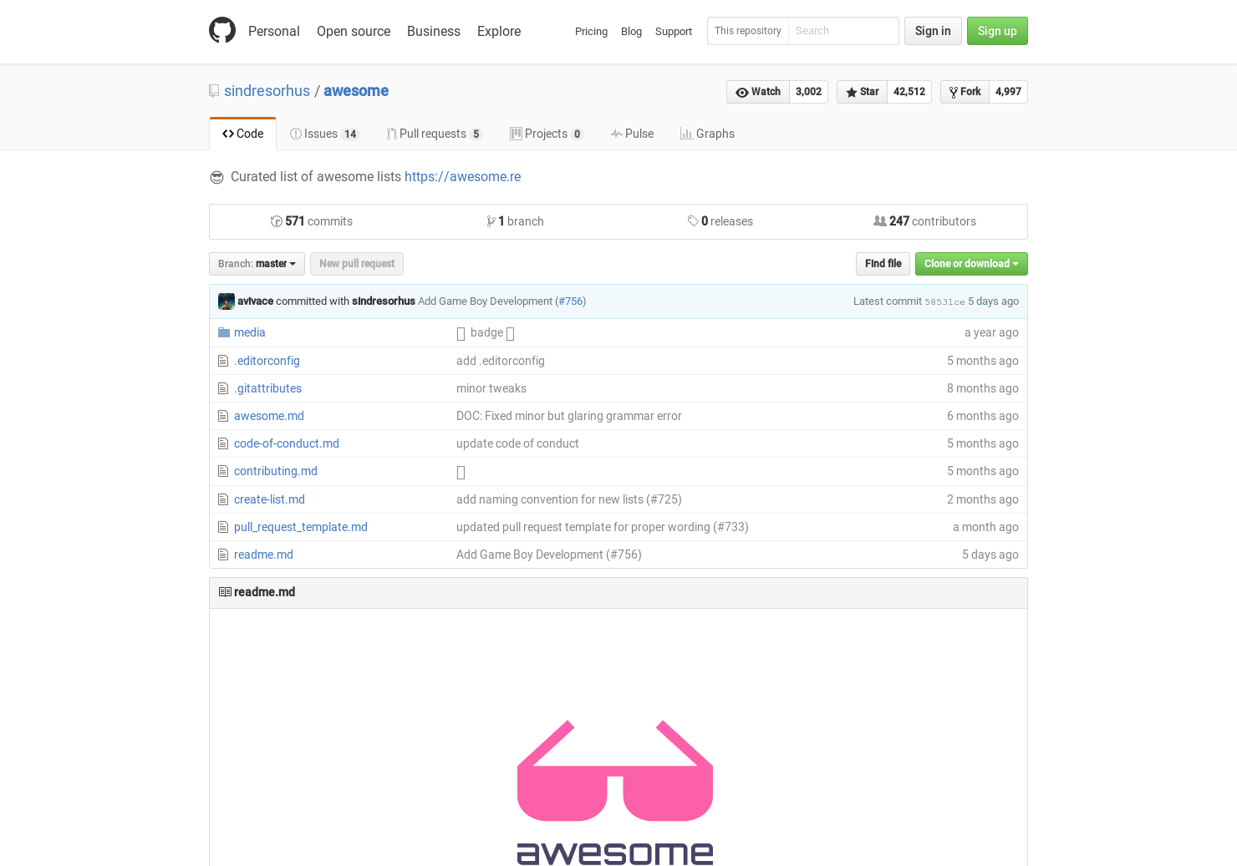Screen dimensions: 1237x866
Task: Click the readme.md header book icon
Action: tap(225, 592)
